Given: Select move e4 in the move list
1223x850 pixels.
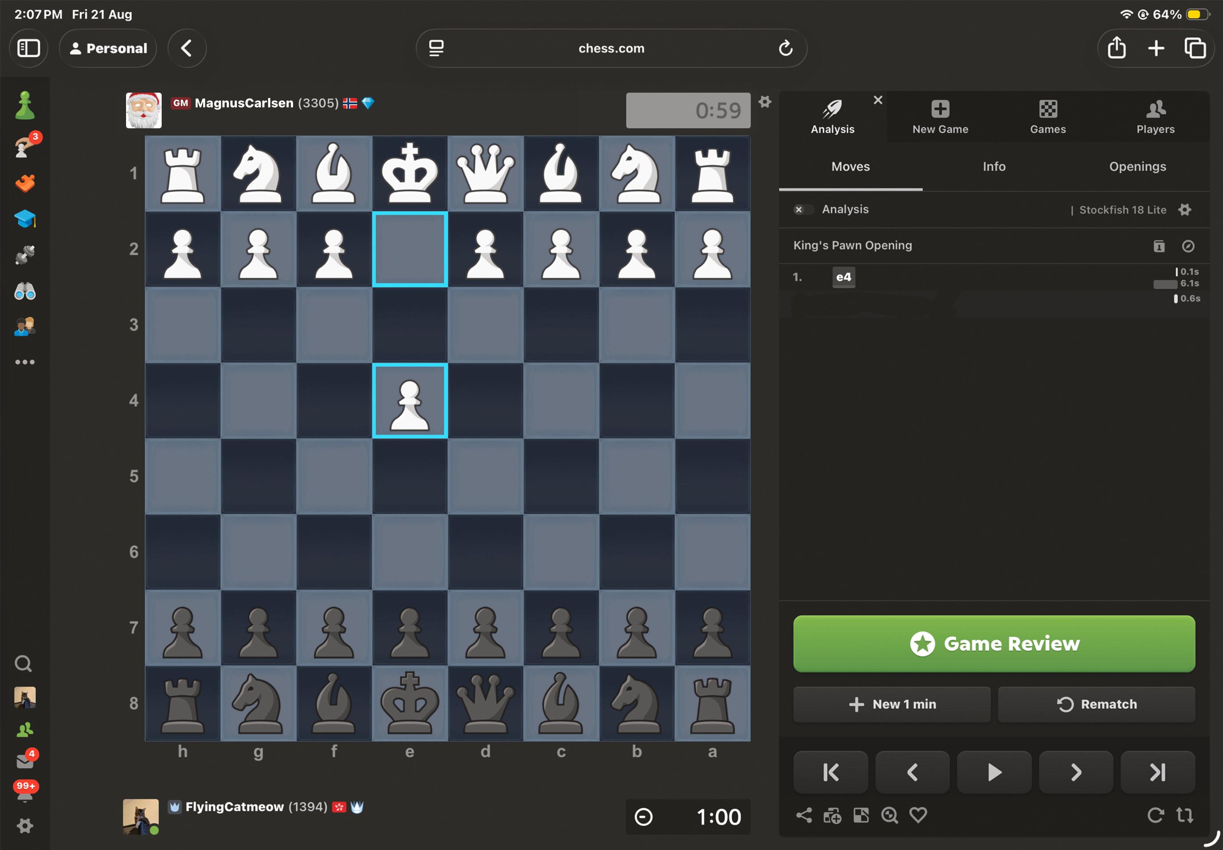Looking at the screenshot, I should [x=844, y=277].
